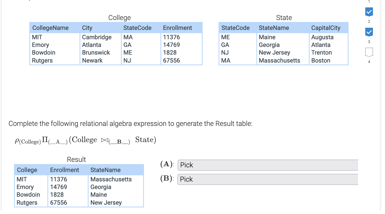Select question number 2 in the sidebar

coord(369,21)
